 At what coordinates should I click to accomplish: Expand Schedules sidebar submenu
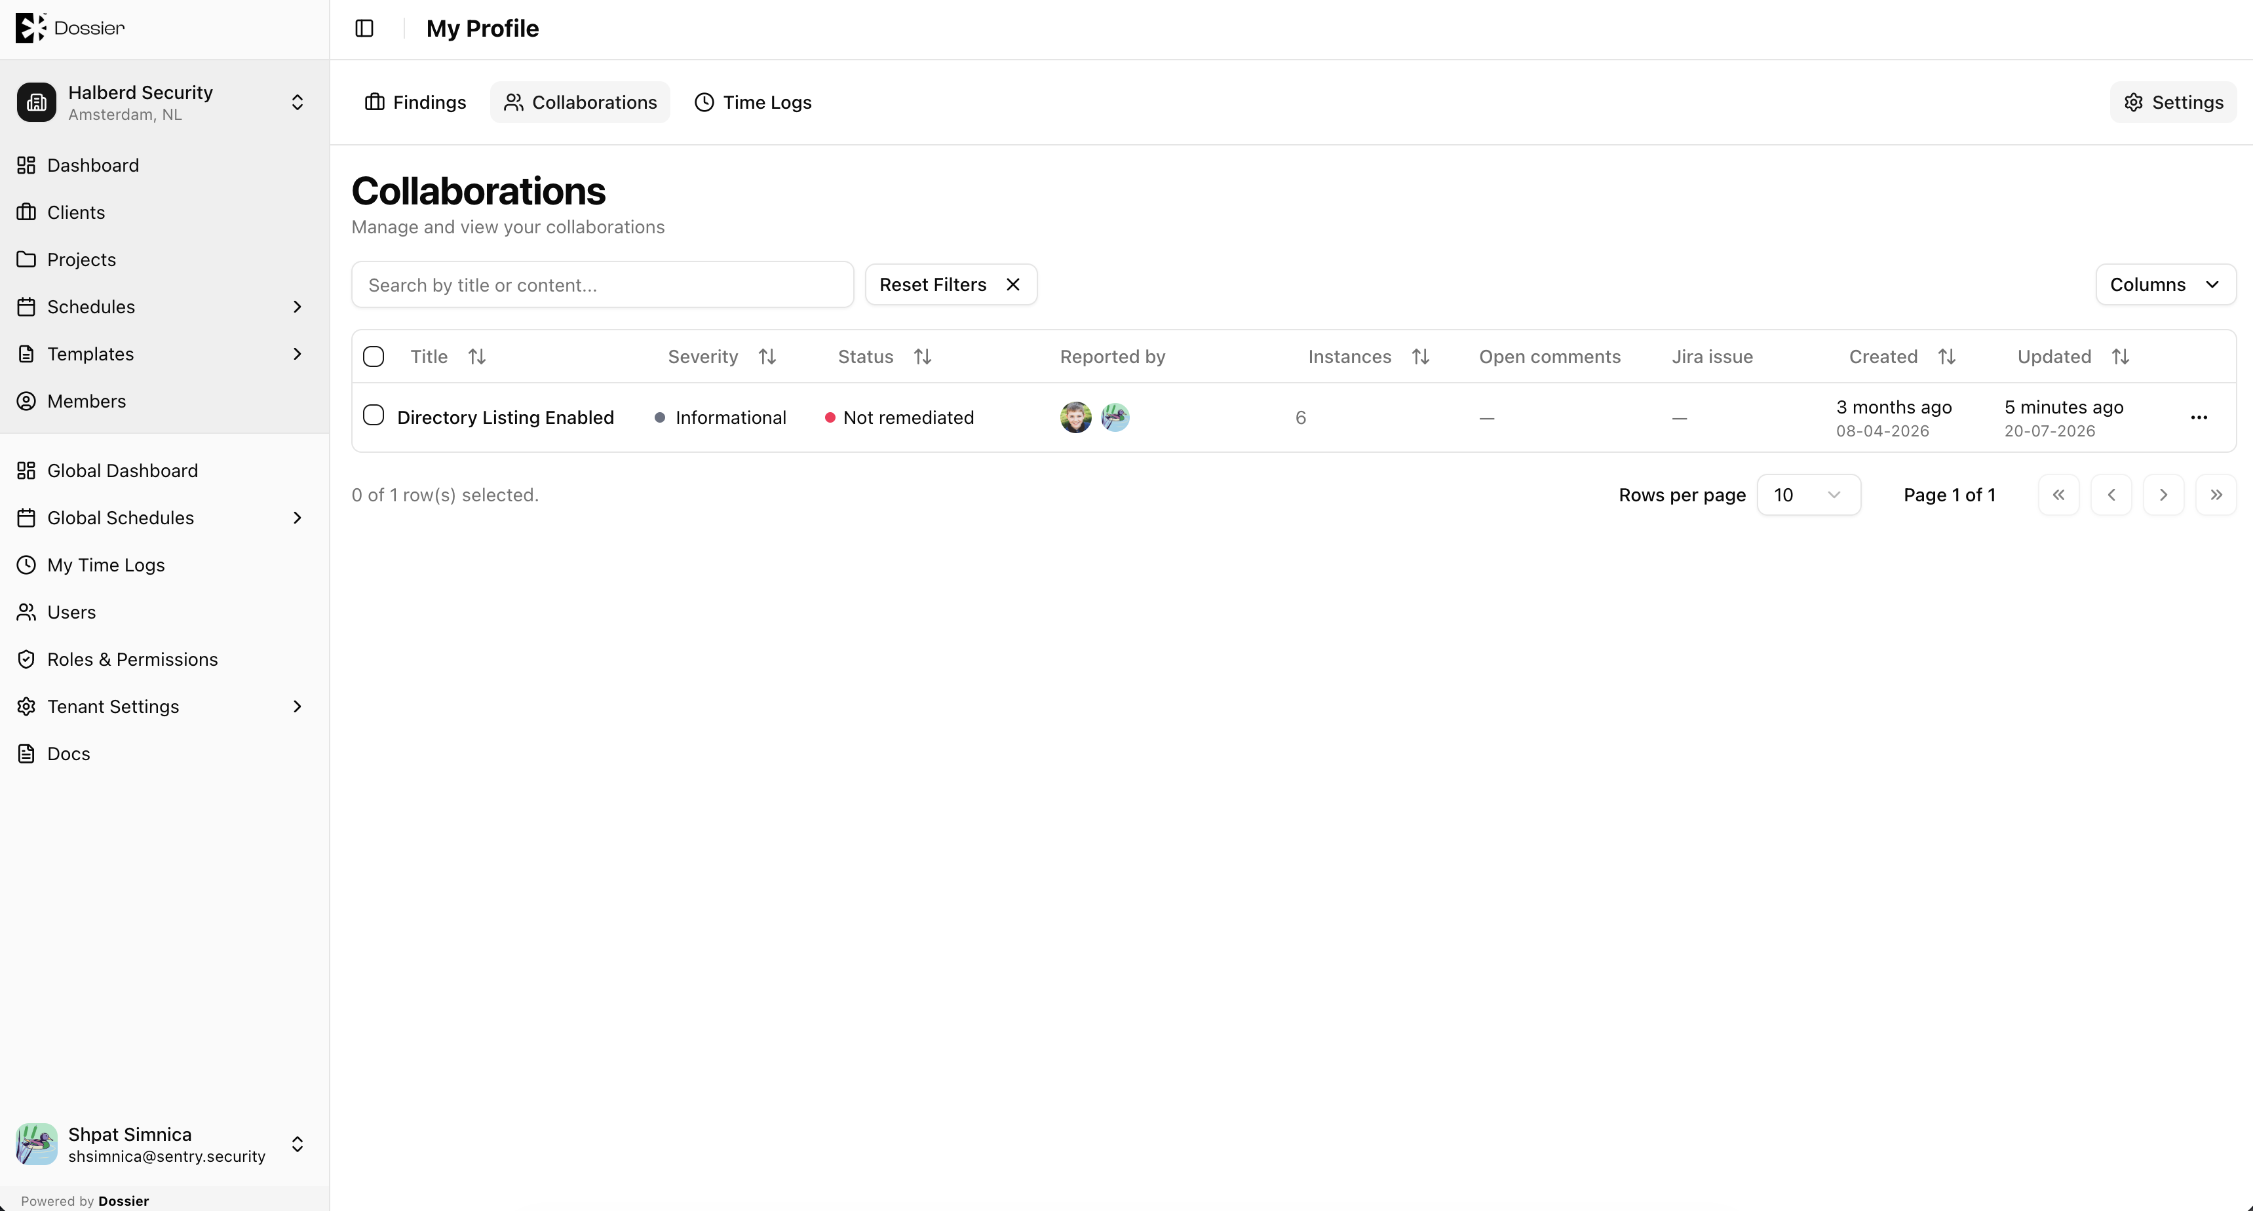coord(298,307)
